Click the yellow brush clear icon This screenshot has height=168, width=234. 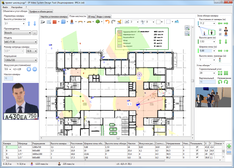[x=119, y=22]
